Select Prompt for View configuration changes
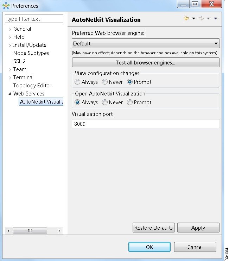The width and height of the screenshot is (229, 261). (x=129, y=82)
